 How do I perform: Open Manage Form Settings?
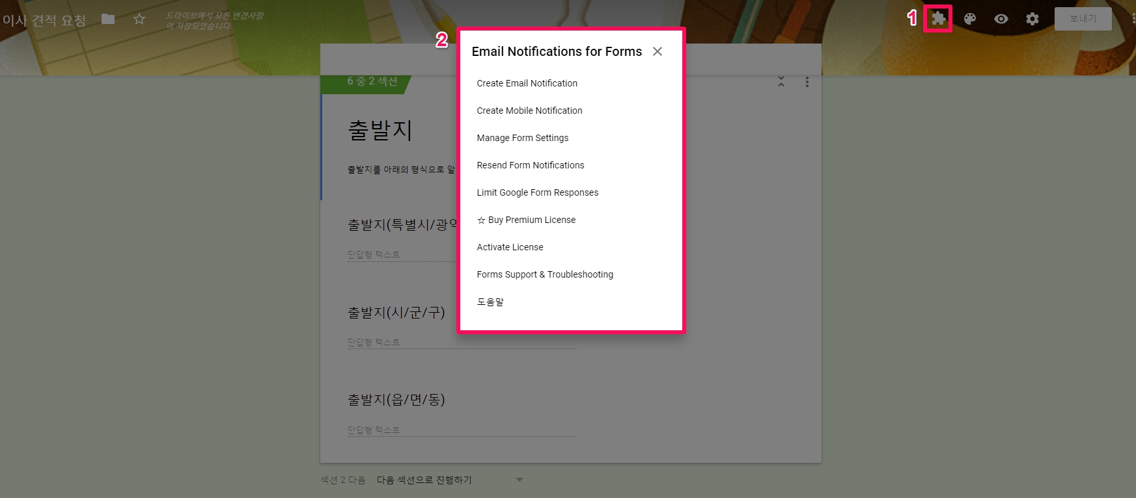coord(522,138)
